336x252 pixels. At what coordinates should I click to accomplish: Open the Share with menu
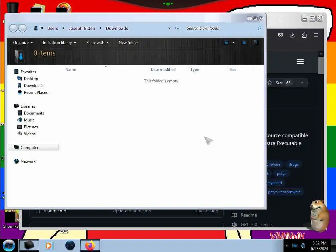(97, 42)
